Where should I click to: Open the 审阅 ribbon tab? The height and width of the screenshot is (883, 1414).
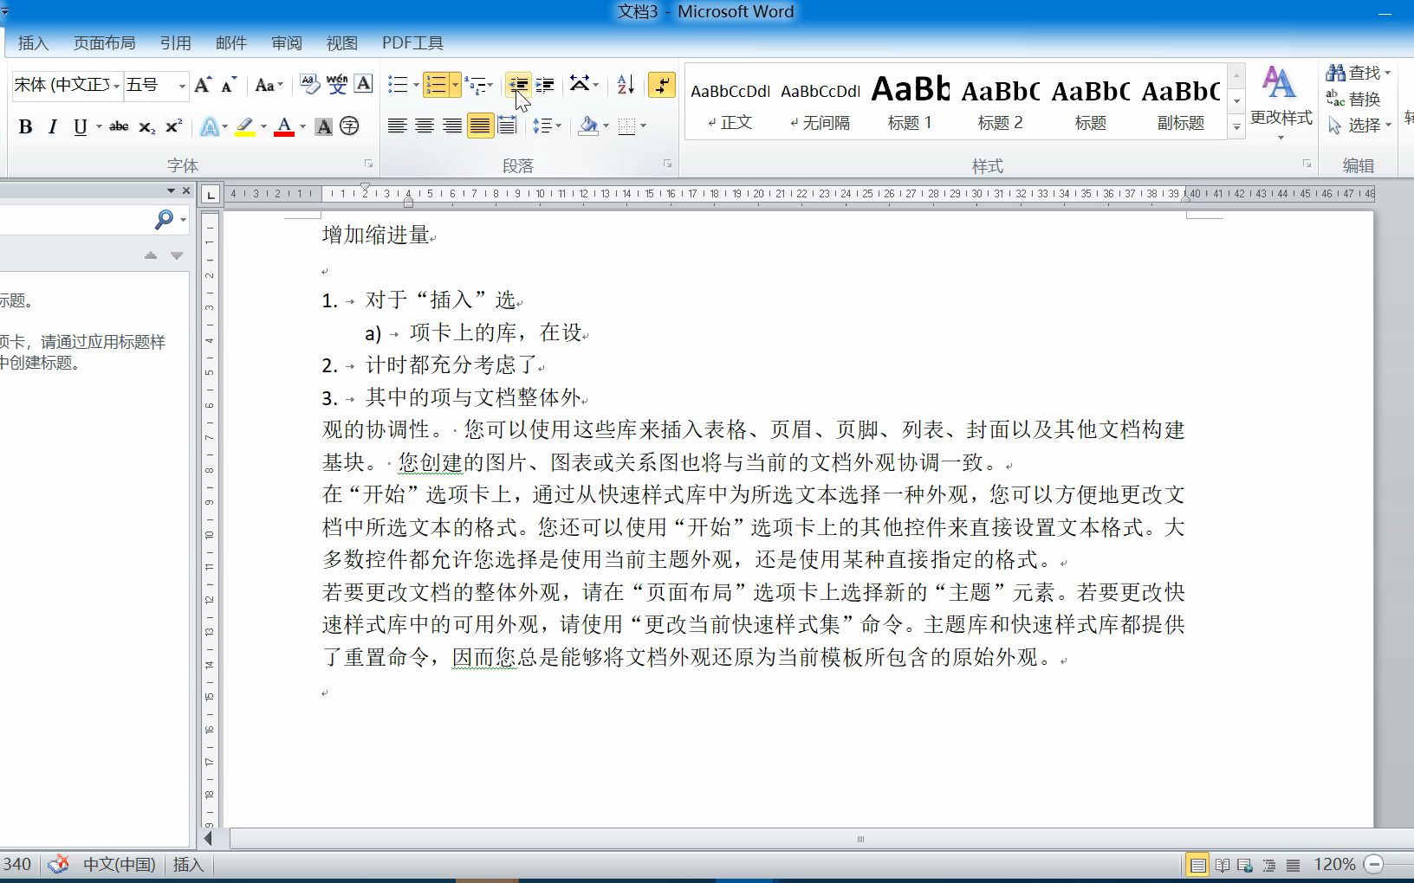click(286, 42)
